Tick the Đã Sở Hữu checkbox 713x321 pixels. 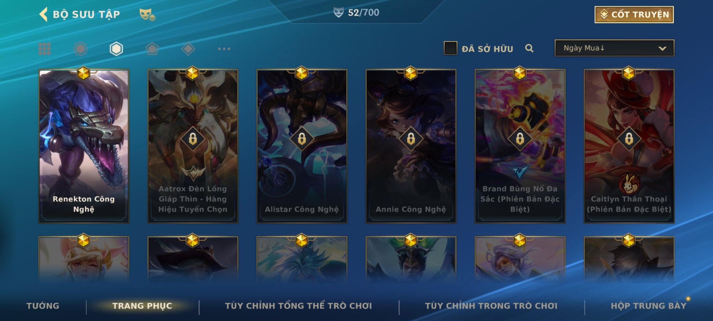click(450, 48)
